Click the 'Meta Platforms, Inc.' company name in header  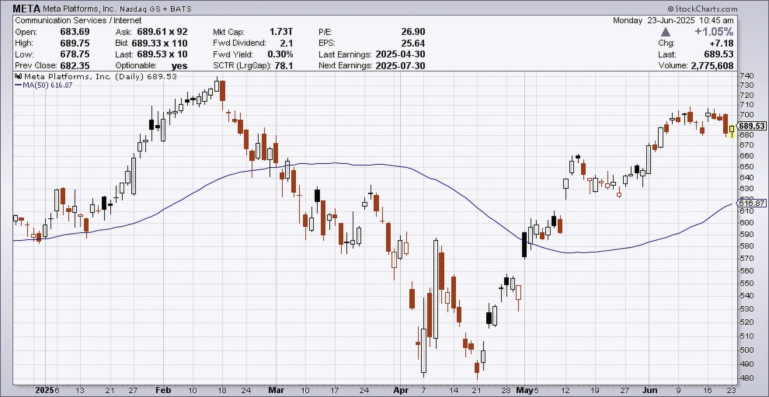pos(79,9)
